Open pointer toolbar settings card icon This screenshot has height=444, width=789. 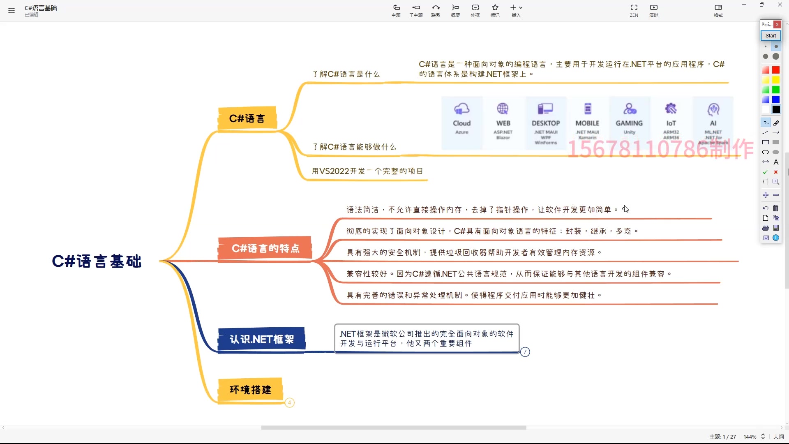pos(766,238)
